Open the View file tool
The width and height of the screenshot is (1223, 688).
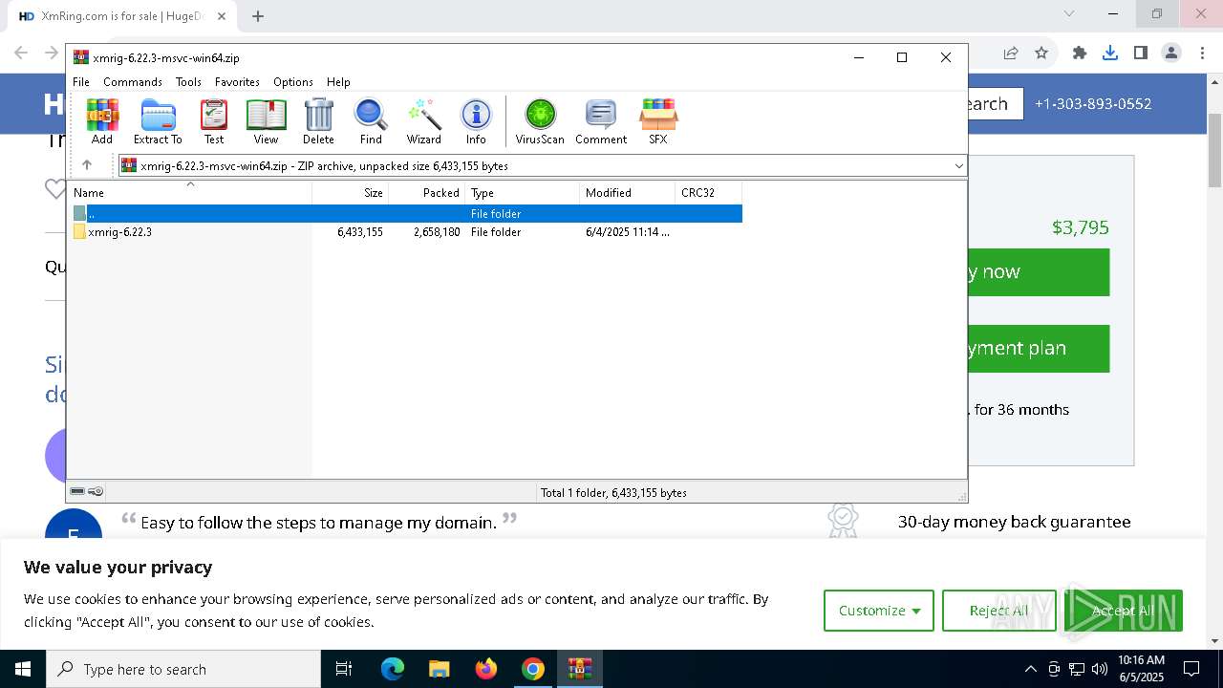266,121
